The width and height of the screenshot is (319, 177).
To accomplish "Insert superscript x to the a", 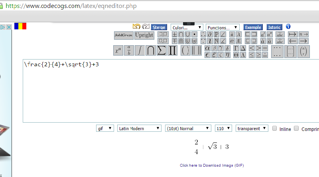I will (x=118, y=51).
